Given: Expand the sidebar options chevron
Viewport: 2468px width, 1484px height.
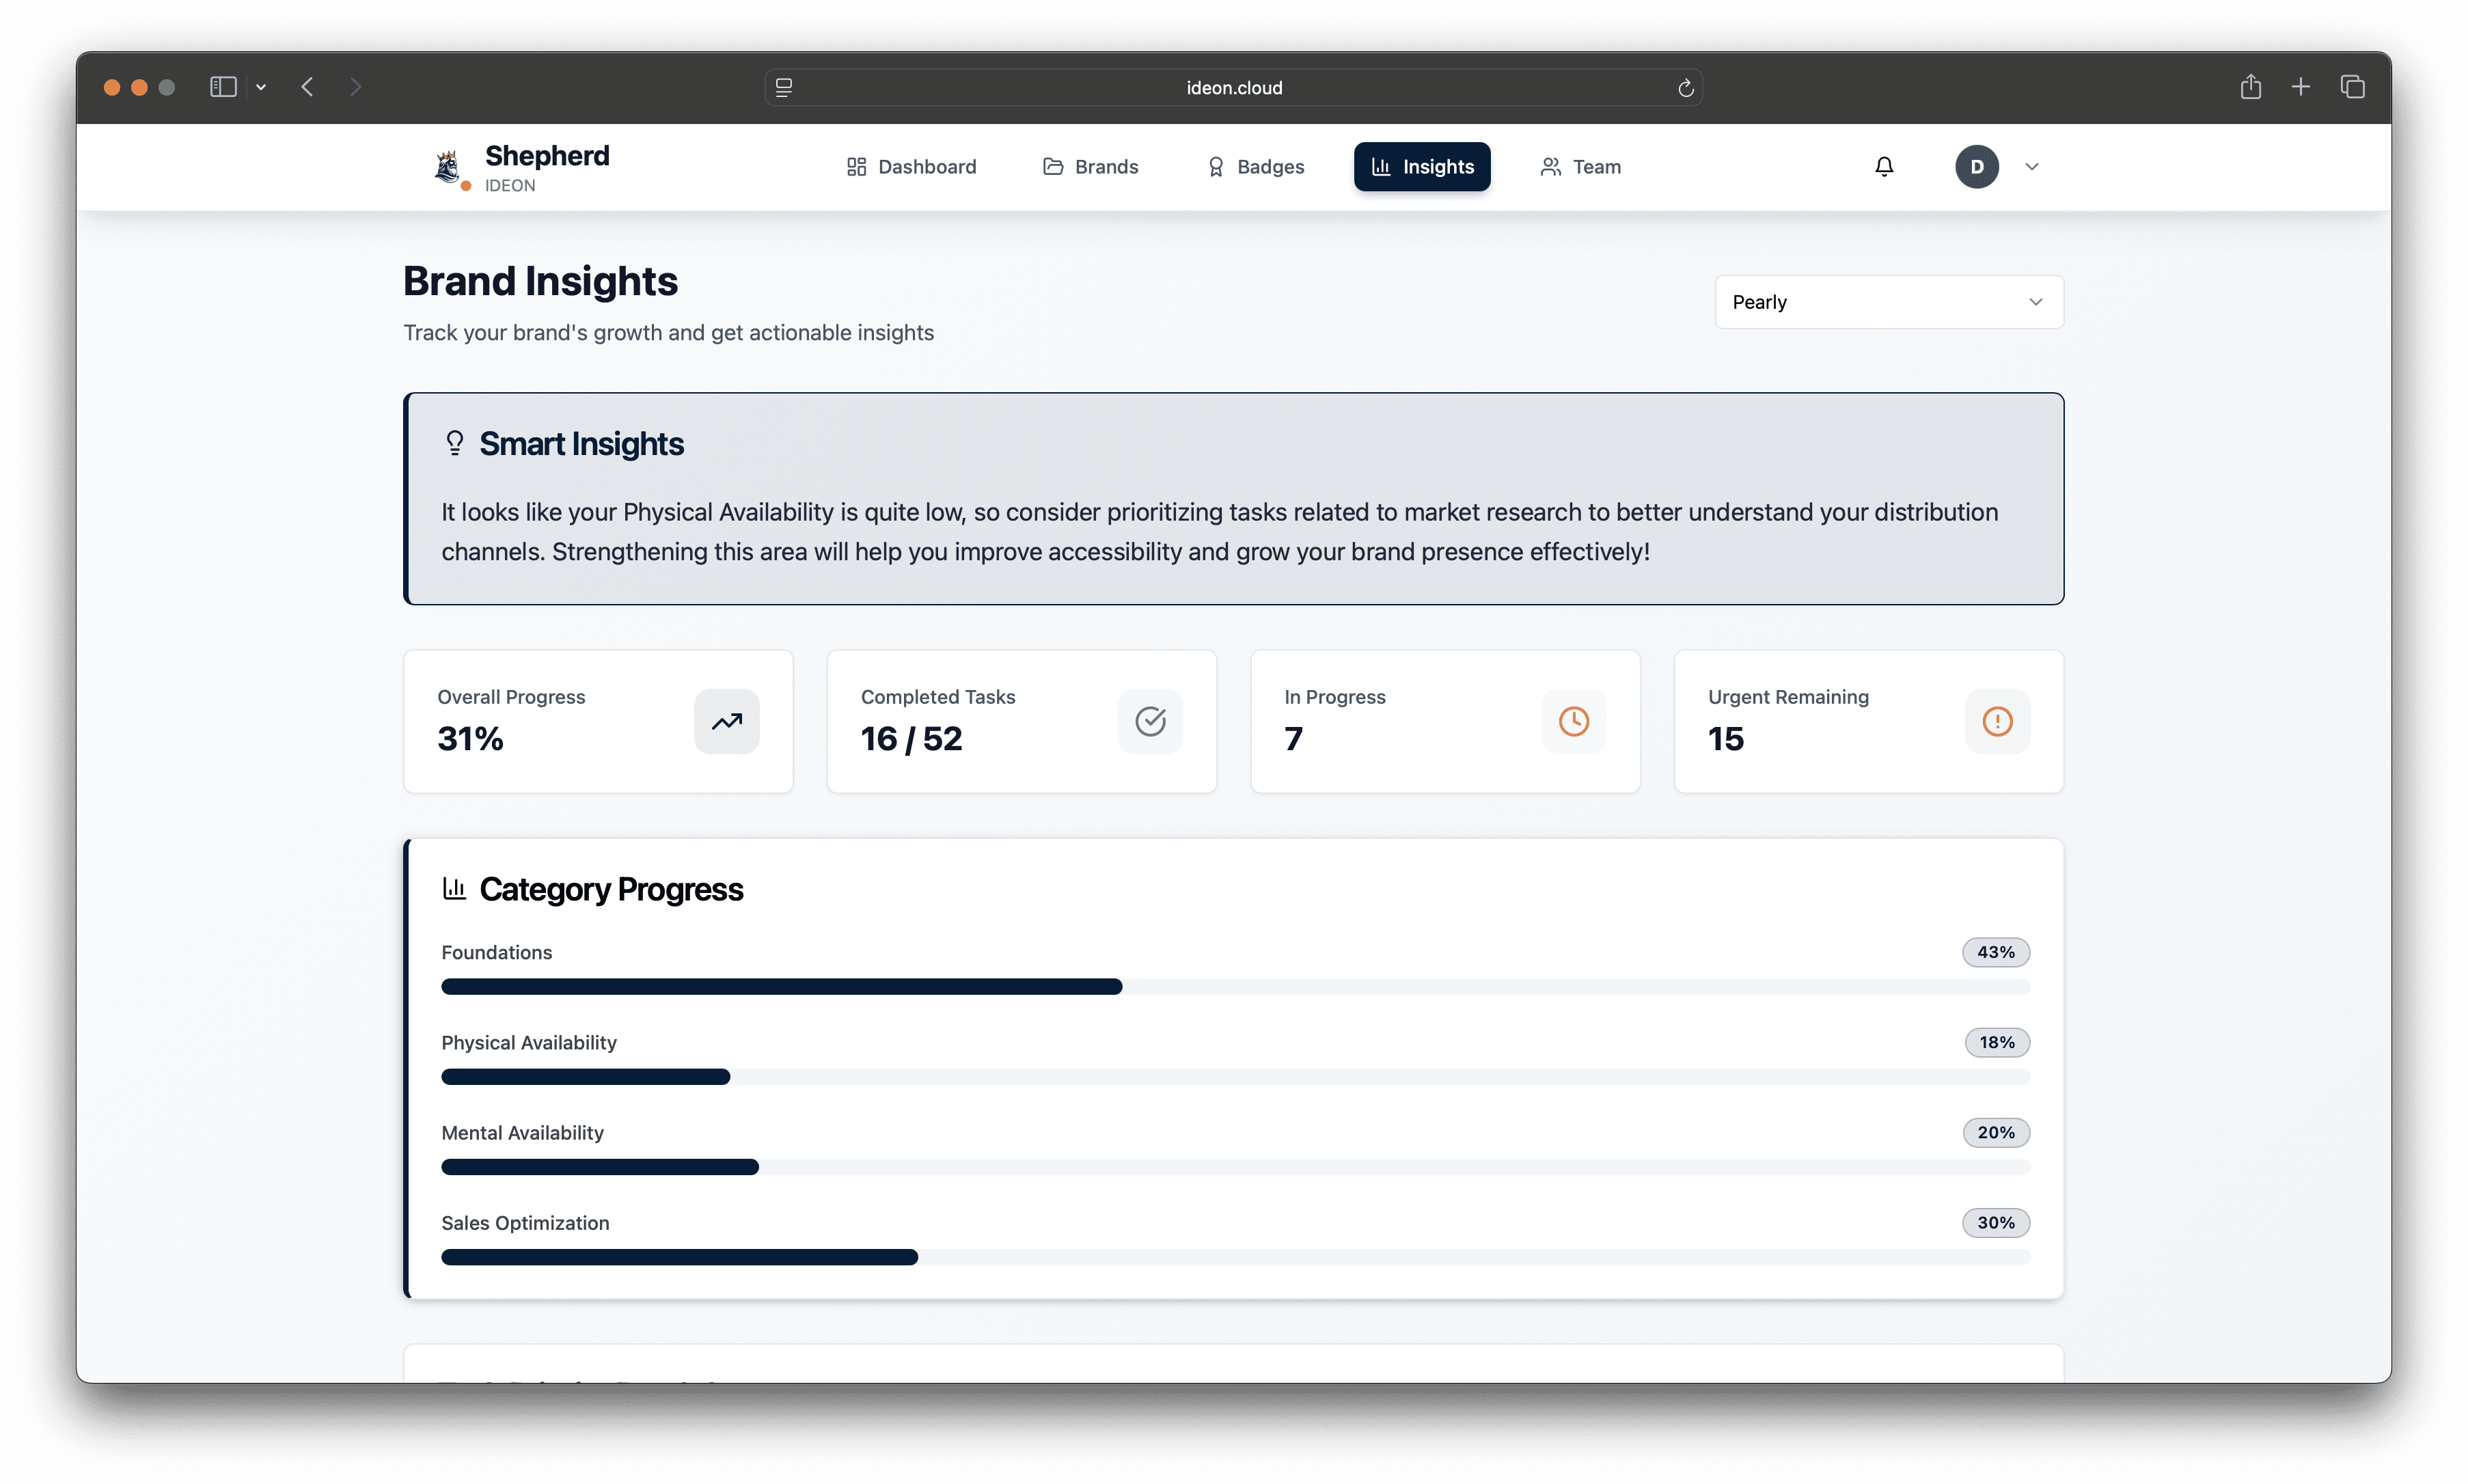Looking at the screenshot, I should click(261, 87).
